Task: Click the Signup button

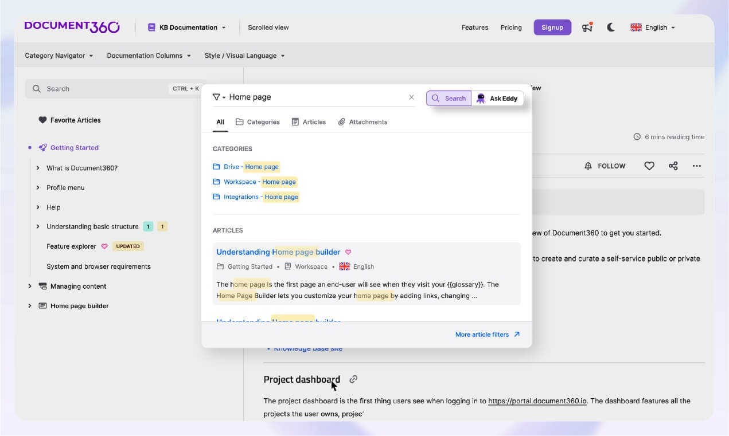Action: click(552, 28)
